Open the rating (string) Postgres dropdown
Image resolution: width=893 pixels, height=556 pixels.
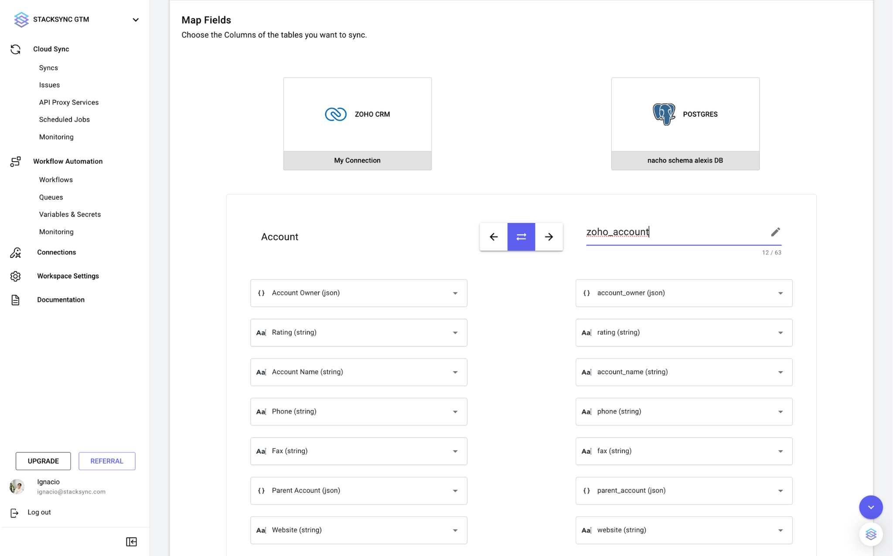[684, 332]
